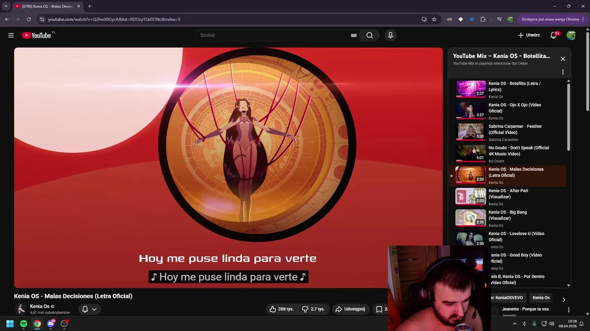The image size is (590, 331).
Task: Select Kenia OS - Lovelove U video
Action: (507, 240)
